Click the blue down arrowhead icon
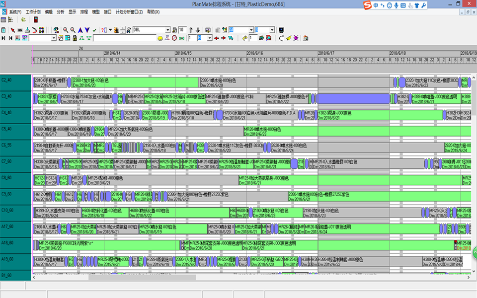477x298 pixels. tap(87, 30)
